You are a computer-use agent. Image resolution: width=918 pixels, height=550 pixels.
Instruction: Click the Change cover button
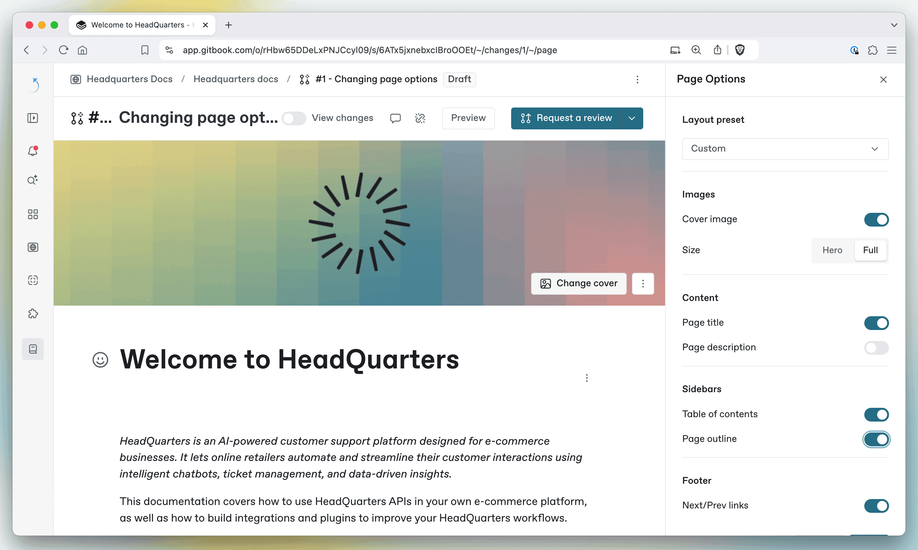578,283
